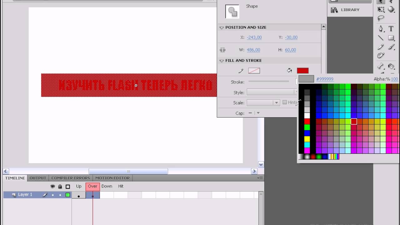400x225 pixels.
Task: Click the Stroke thickness slider
Action: [269, 82]
